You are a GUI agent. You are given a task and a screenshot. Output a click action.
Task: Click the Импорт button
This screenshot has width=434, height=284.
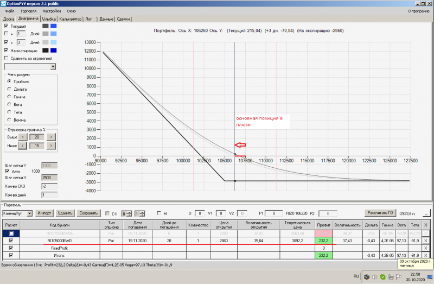pos(44,213)
